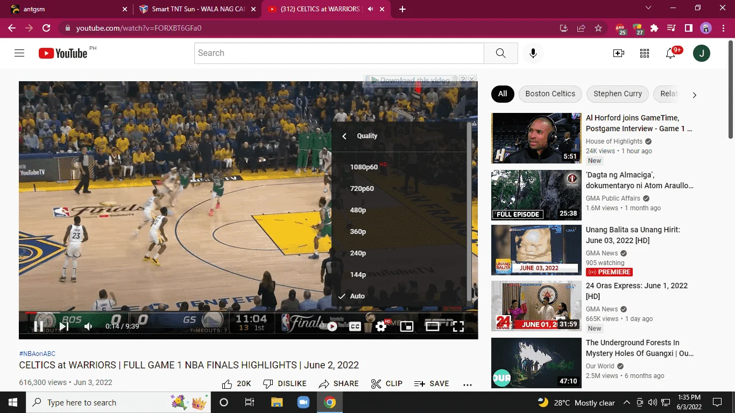Open notifications bell icon

pos(670,53)
